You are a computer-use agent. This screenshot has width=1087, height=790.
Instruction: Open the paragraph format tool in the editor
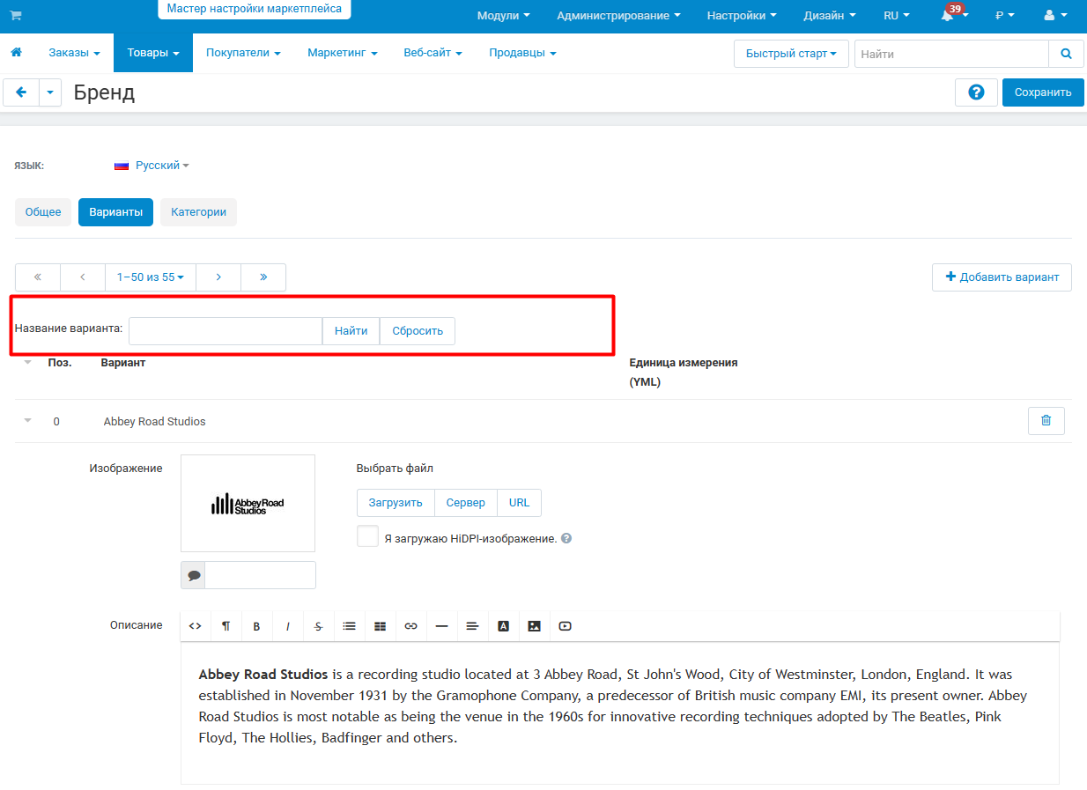[226, 626]
